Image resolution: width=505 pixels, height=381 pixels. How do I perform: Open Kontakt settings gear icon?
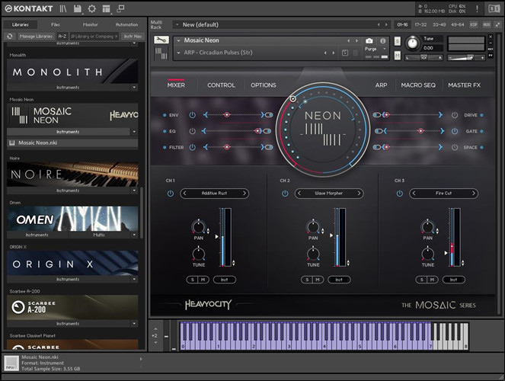click(x=92, y=8)
